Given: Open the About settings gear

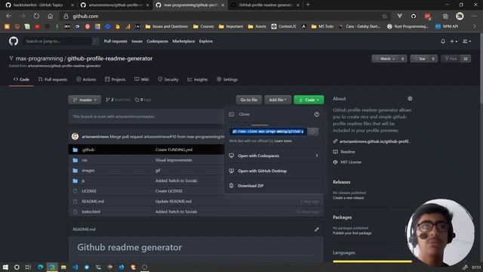Looking at the screenshot, I should pos(410,99).
